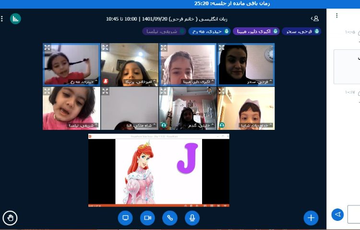Toggle the raise hand button
Viewport: 360px width, 230px height.
[10, 218]
